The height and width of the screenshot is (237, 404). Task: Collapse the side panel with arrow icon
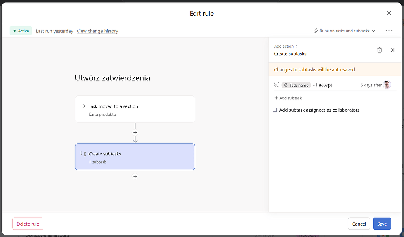pyautogui.click(x=391, y=50)
